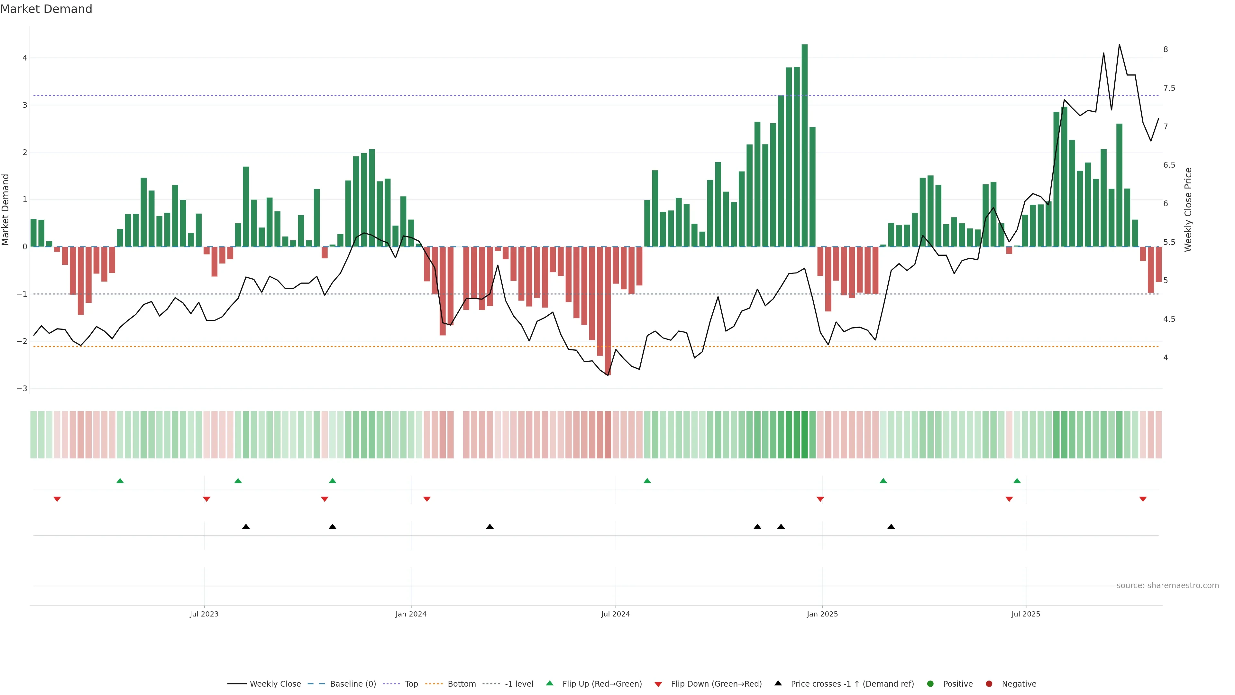Click the -1 level legend item

tap(519, 683)
